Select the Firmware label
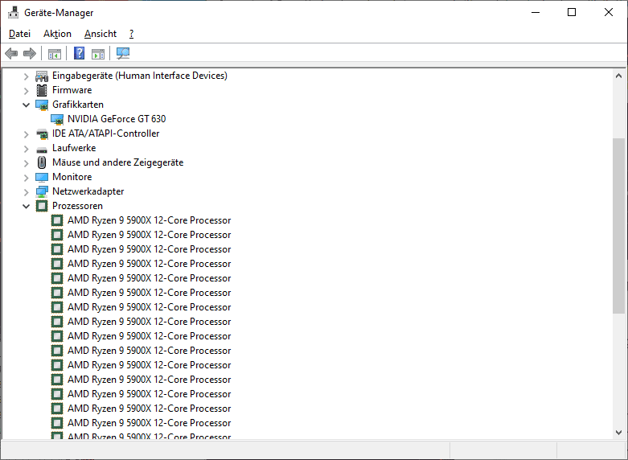628x460 pixels. (72, 90)
